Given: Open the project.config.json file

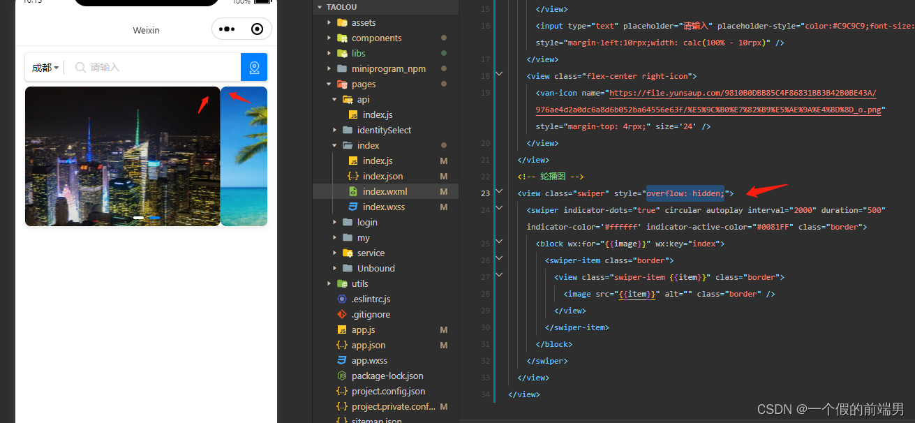Looking at the screenshot, I should 388,391.
